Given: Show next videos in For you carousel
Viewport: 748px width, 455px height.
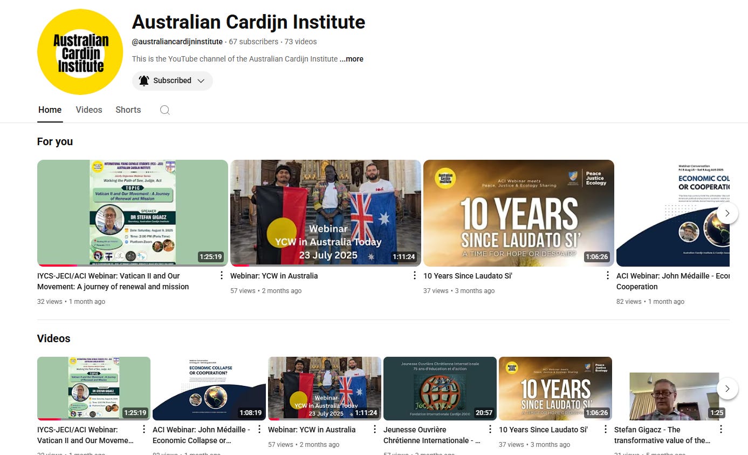Looking at the screenshot, I should (727, 213).
